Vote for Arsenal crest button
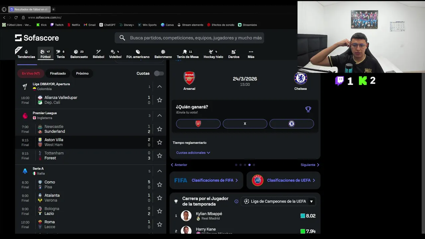 coord(198,123)
